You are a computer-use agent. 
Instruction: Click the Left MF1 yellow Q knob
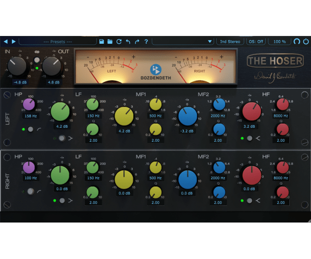[x=155, y=129]
